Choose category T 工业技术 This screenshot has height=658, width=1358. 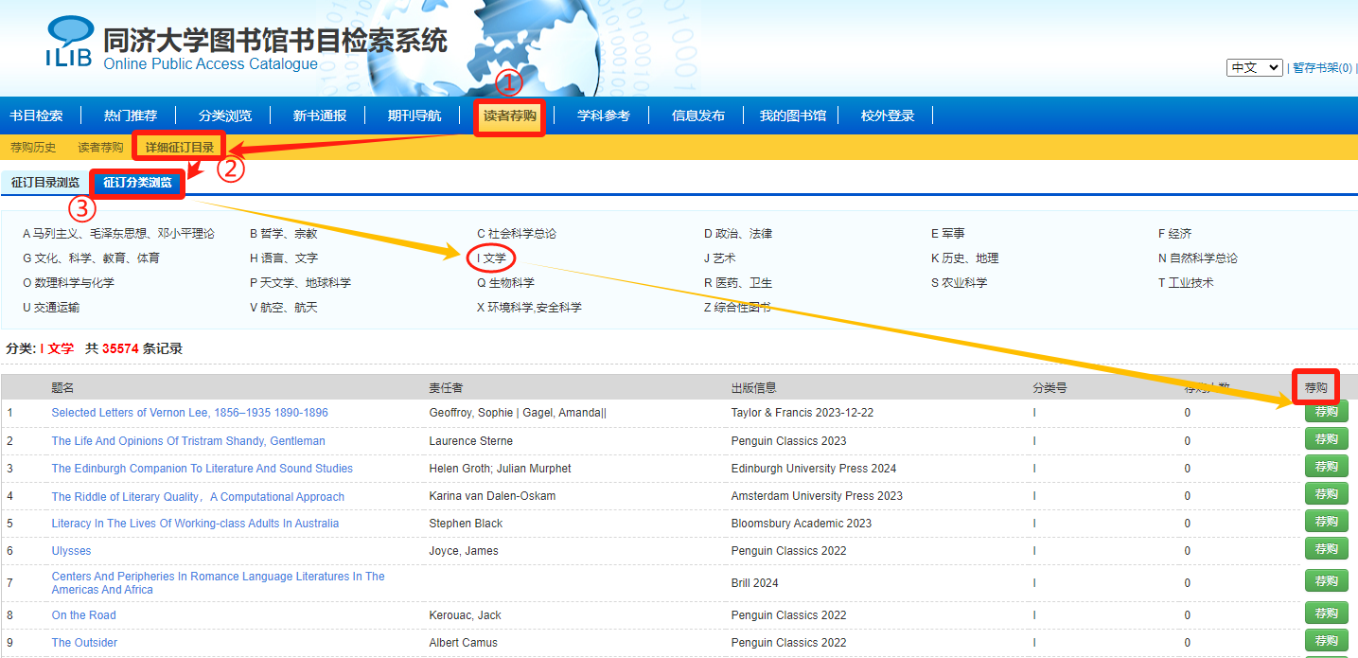(1186, 283)
